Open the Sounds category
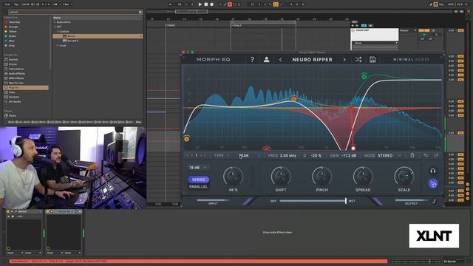The width and height of the screenshot is (473, 266). click(13, 59)
